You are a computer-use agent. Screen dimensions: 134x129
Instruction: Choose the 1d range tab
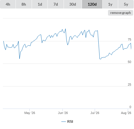tap(40, 4)
